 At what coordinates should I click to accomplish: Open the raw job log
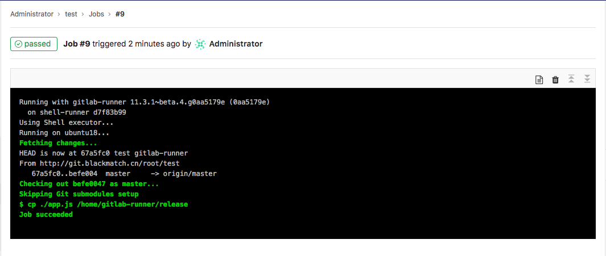click(539, 79)
